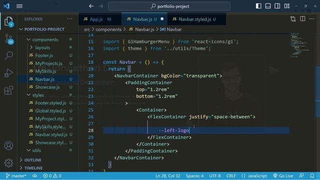
Task: Switch to the Navbar.styled.js tab
Action: 196,19
